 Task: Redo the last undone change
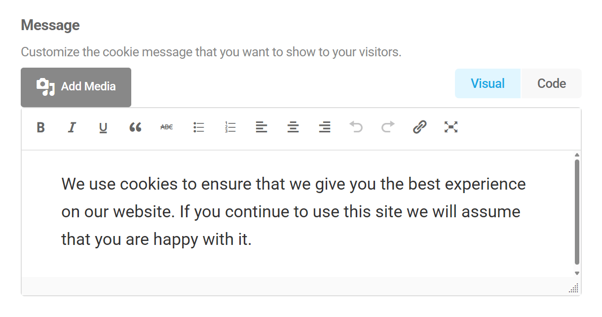tap(388, 127)
